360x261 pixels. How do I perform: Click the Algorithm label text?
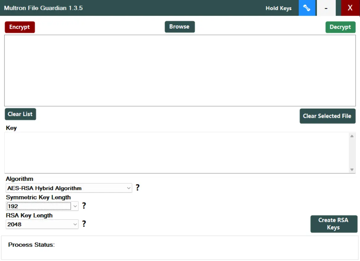point(19,179)
